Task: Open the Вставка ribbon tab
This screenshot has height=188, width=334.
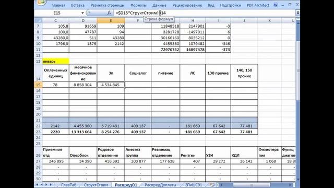Action: click(x=78, y=5)
